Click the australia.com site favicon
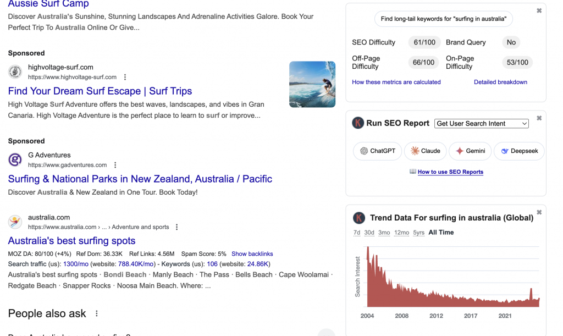Image resolution: width=563 pixels, height=336 pixels. 15,222
